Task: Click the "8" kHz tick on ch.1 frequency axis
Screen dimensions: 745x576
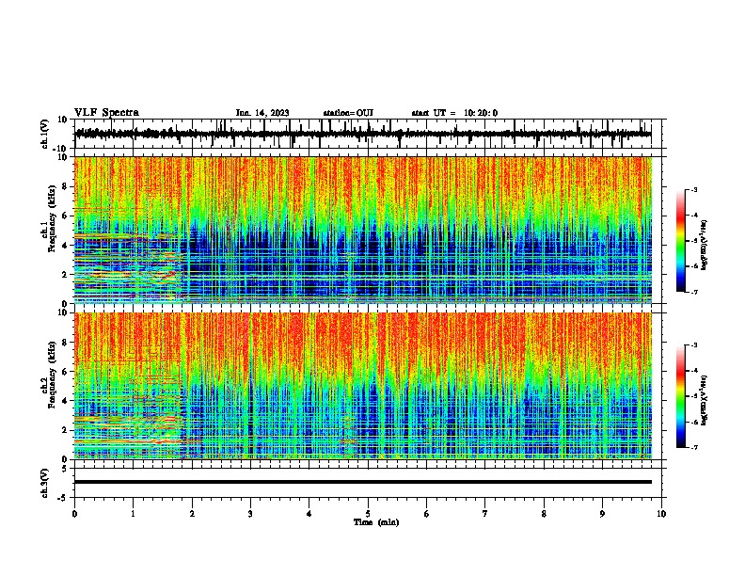Action: click(x=65, y=186)
